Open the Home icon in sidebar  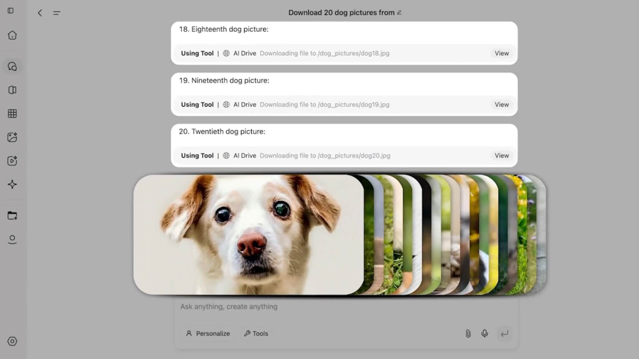click(12, 35)
